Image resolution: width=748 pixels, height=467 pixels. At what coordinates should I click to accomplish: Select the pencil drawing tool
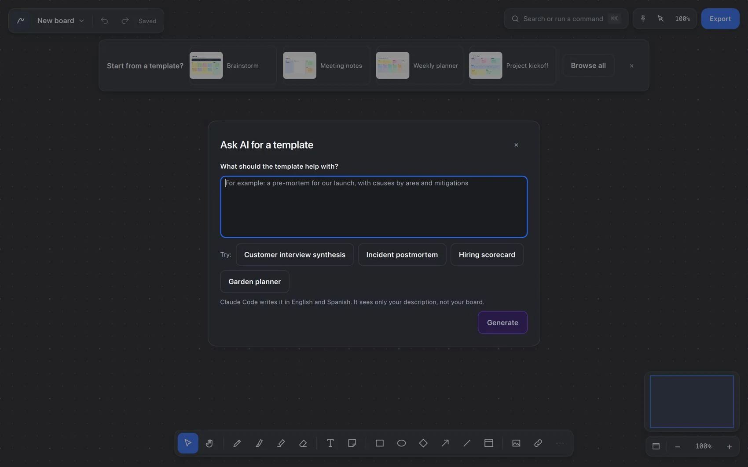coord(237,443)
